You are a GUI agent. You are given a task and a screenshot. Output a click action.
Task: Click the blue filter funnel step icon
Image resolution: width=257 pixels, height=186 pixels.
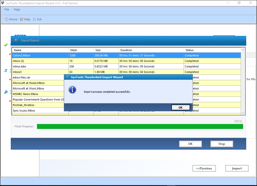click(6, 71)
